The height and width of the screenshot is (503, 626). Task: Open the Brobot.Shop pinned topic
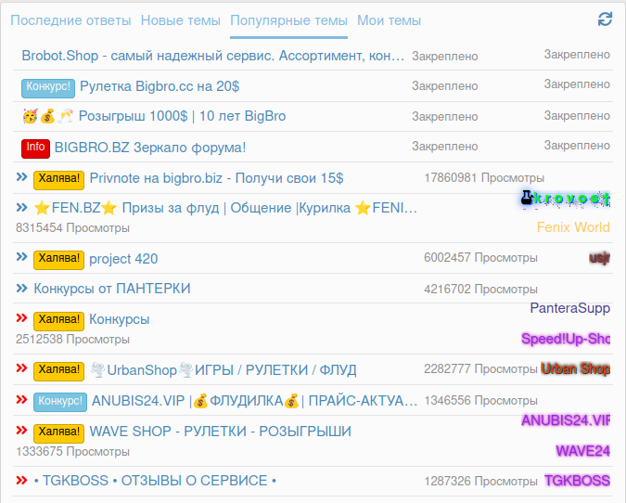point(213,56)
